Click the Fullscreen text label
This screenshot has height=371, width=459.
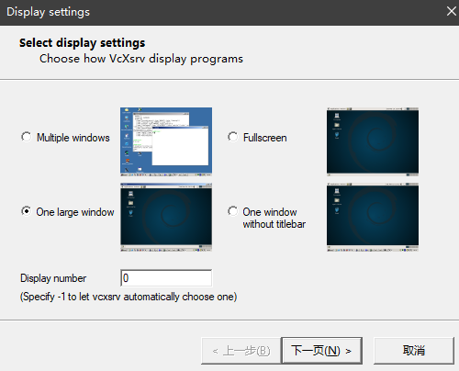point(265,138)
